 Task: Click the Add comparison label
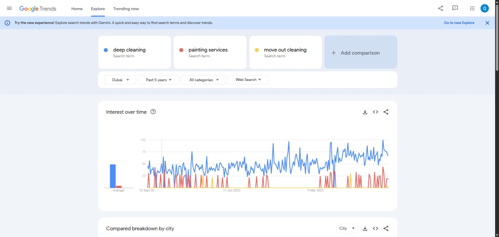tap(360, 53)
